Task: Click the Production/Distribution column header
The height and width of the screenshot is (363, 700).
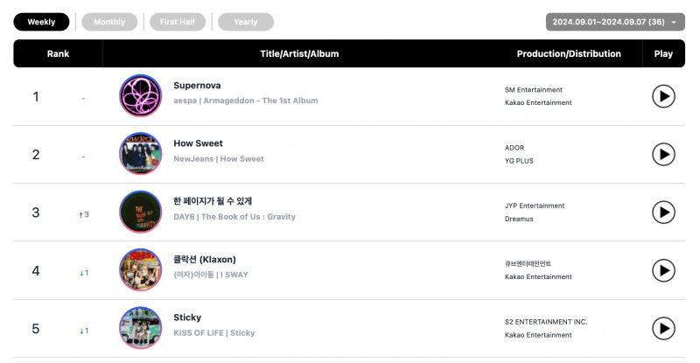Action: [569, 53]
